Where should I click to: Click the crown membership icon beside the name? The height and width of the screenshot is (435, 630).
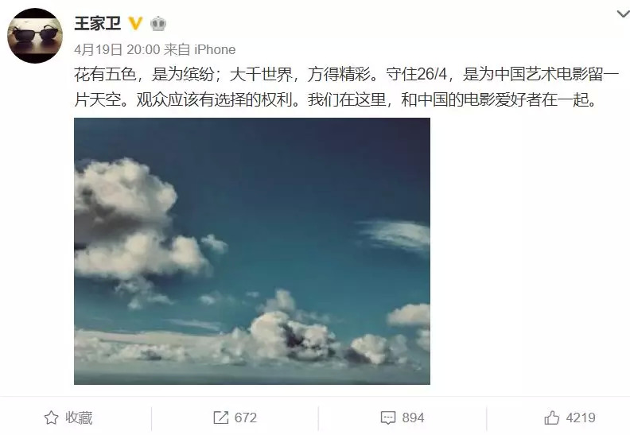coord(158,24)
